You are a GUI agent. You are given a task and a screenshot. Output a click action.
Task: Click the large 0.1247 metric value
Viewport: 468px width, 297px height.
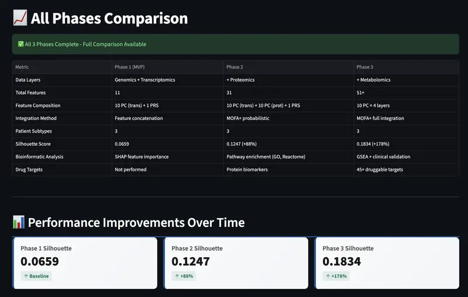pyautogui.click(x=191, y=261)
